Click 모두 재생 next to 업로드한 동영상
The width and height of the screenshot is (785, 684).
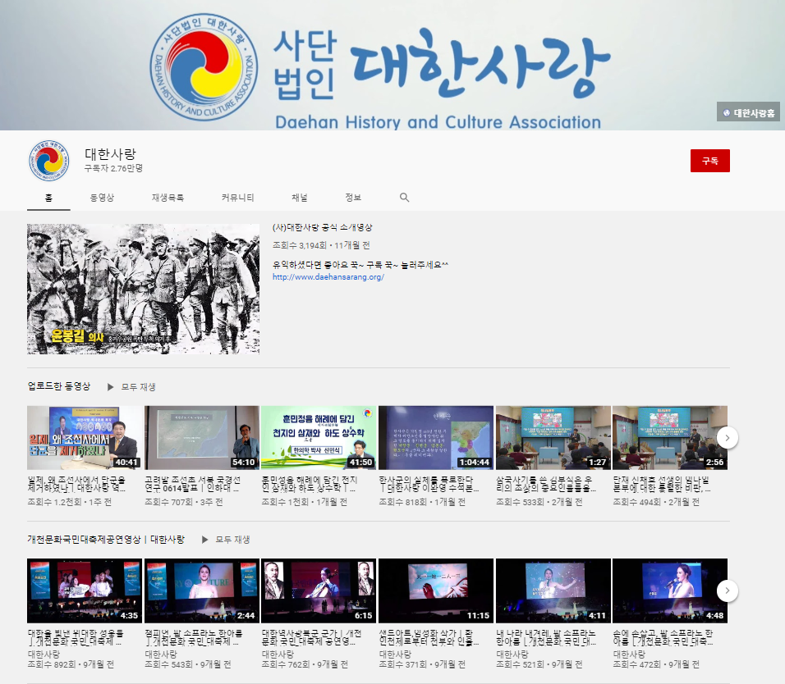click(x=138, y=387)
